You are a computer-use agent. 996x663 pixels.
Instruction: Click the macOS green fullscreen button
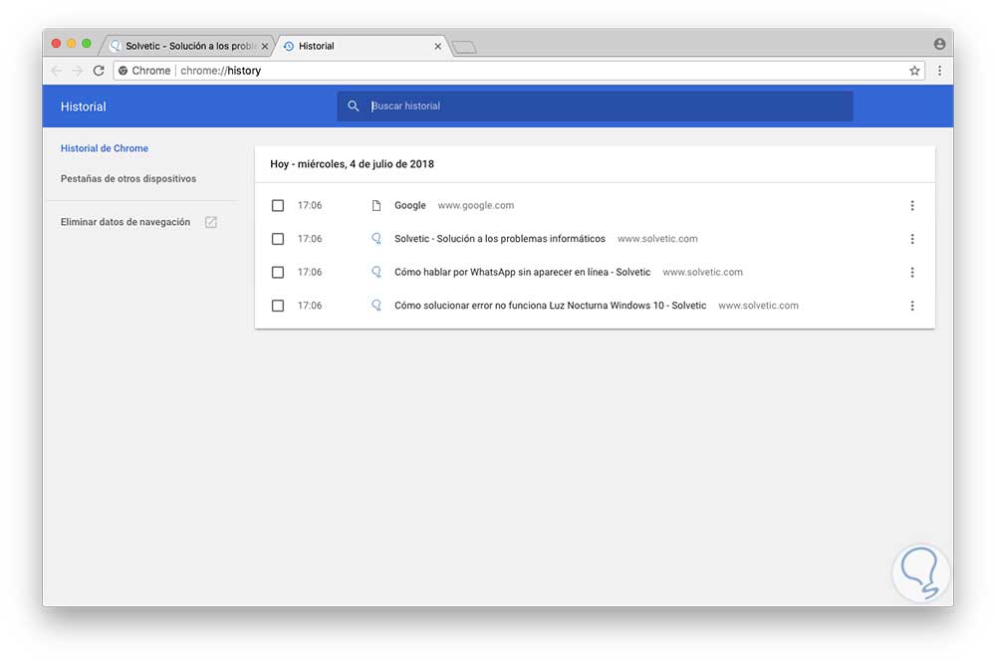click(87, 43)
